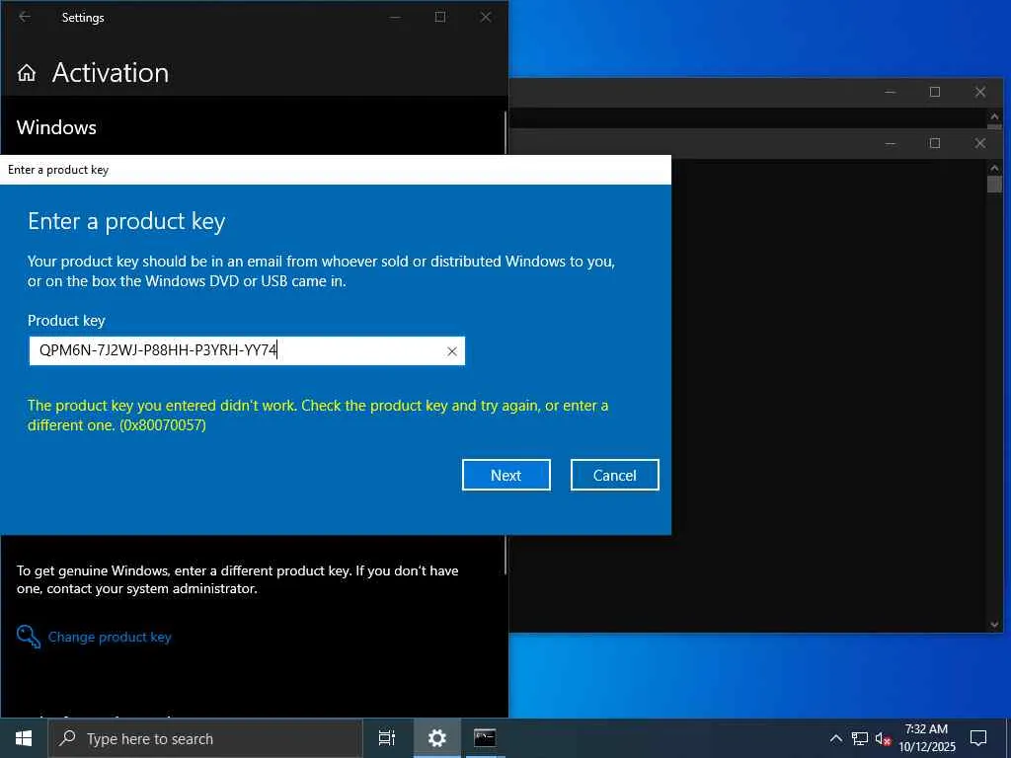Open the network icon in system tray

click(x=860, y=738)
